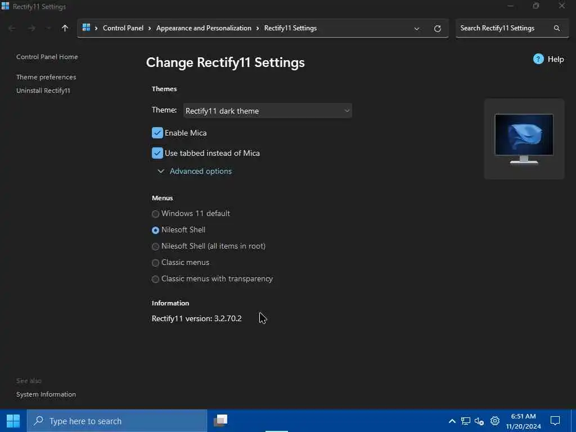
Task: Click the search magnifier icon
Action: (557, 28)
